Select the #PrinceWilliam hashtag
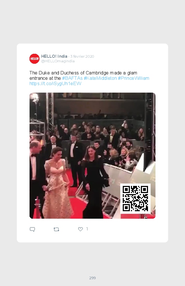Viewport: 185px width, 286px height. coord(133,78)
